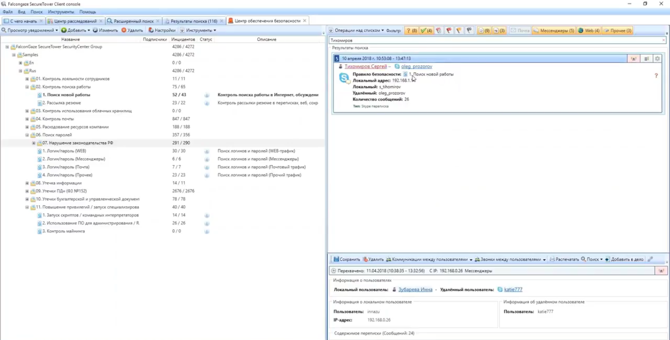Open Коммуникации между пользователями dropdown

[429, 259]
